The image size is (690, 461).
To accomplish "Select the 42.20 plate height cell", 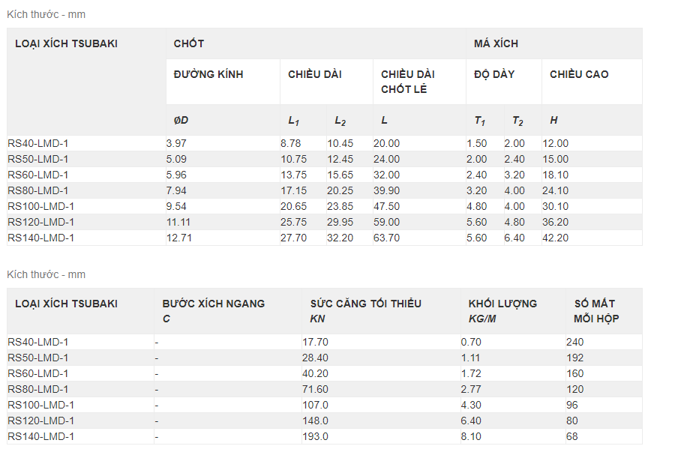I will (x=556, y=238).
